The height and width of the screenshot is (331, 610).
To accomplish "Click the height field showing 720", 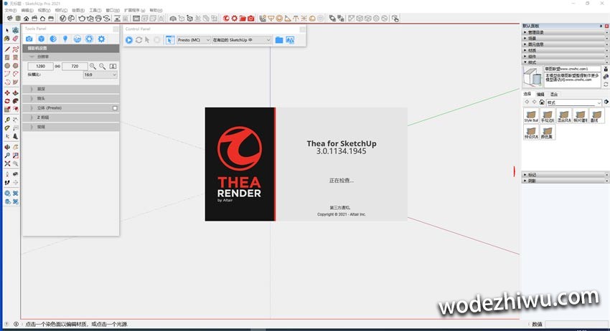I will click(75, 67).
